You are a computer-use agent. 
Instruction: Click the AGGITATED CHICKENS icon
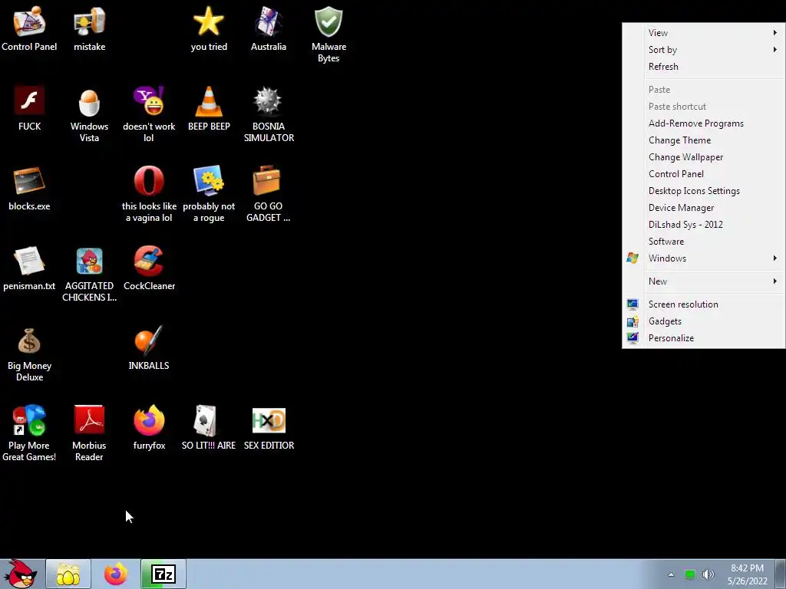click(x=89, y=274)
